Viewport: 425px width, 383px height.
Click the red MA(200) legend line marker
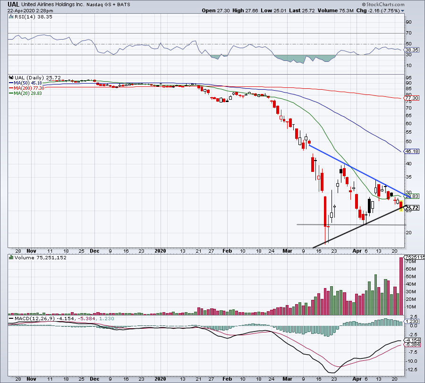pos(11,88)
